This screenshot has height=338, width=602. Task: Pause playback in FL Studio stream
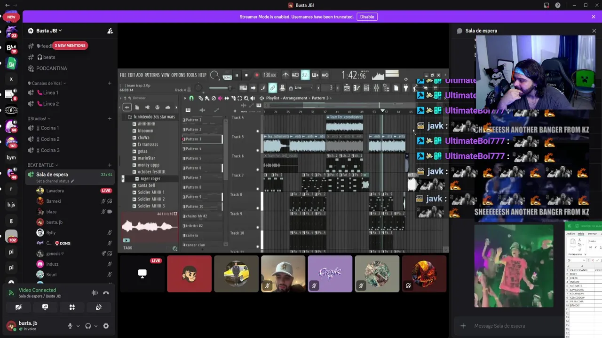click(237, 75)
